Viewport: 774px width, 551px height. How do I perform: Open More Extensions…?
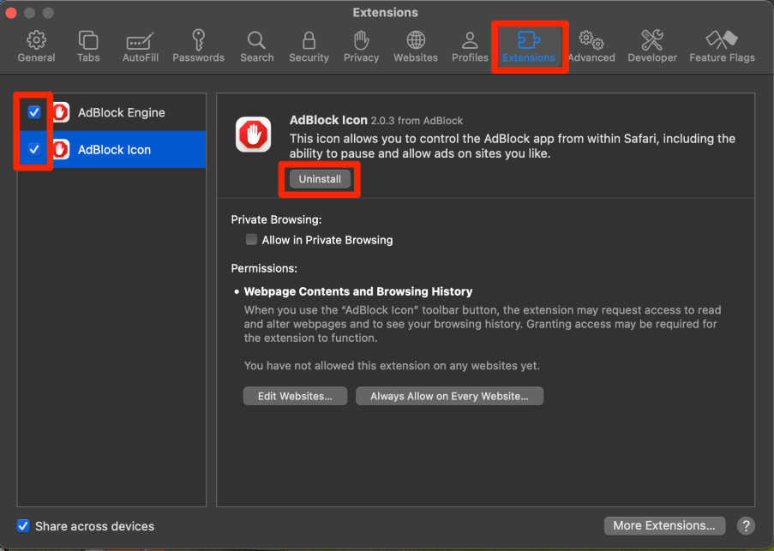(664, 526)
